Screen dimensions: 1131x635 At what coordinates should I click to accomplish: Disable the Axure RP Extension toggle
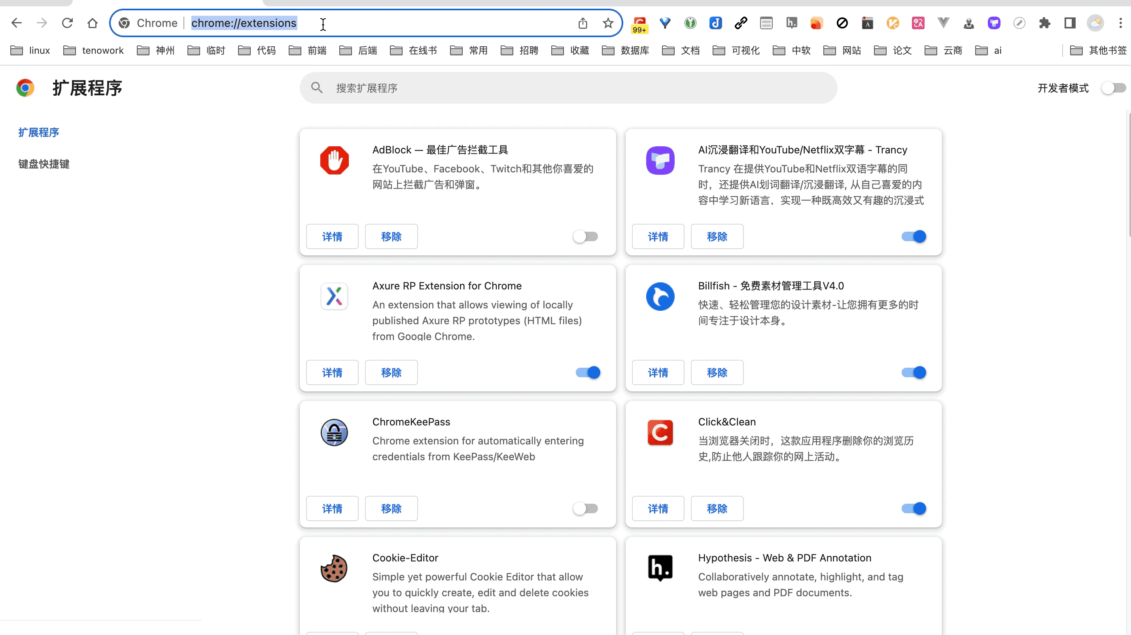[x=588, y=372]
